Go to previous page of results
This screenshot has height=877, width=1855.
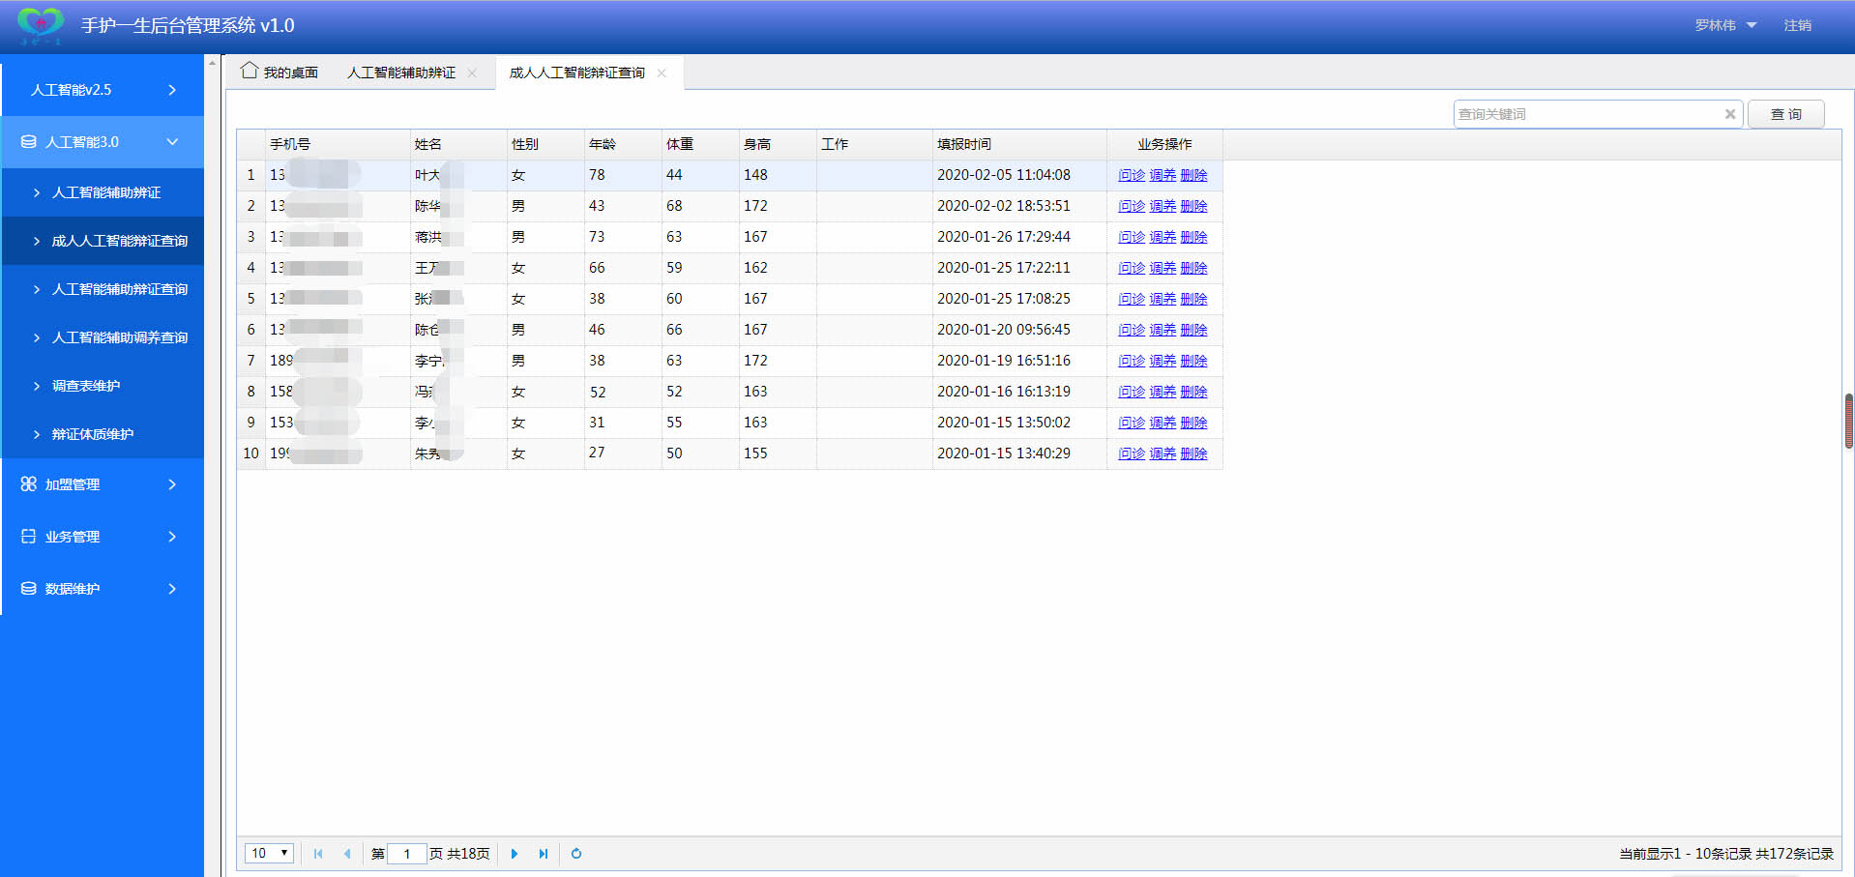coord(347,854)
